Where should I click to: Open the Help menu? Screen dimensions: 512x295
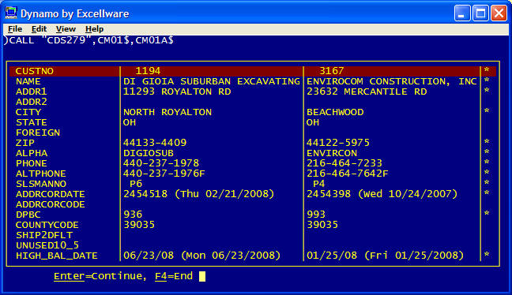click(x=94, y=29)
